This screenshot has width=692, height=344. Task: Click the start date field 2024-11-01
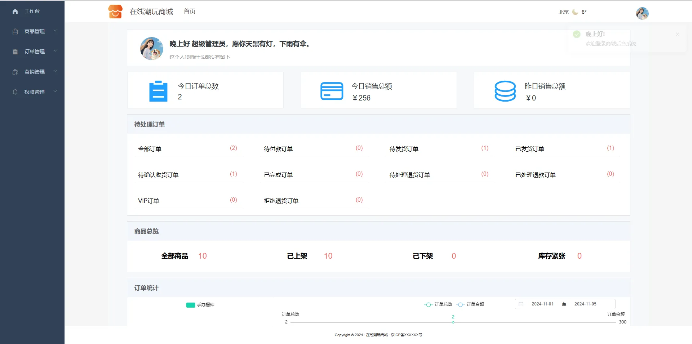542,304
